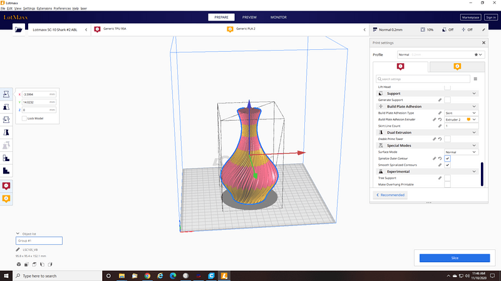Click link icon beside Skirt Line Count
The image size is (501, 281).
440,126
